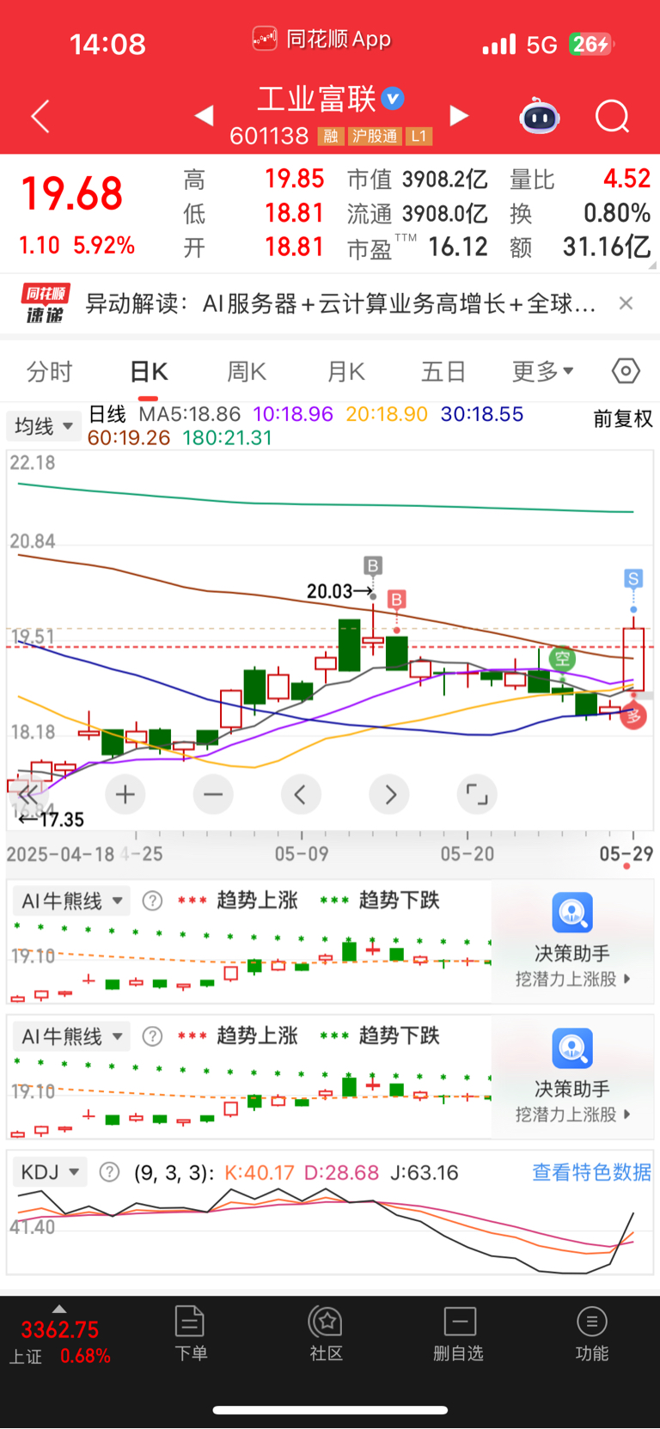Open the 下单 order screen

pyautogui.click(x=190, y=1334)
